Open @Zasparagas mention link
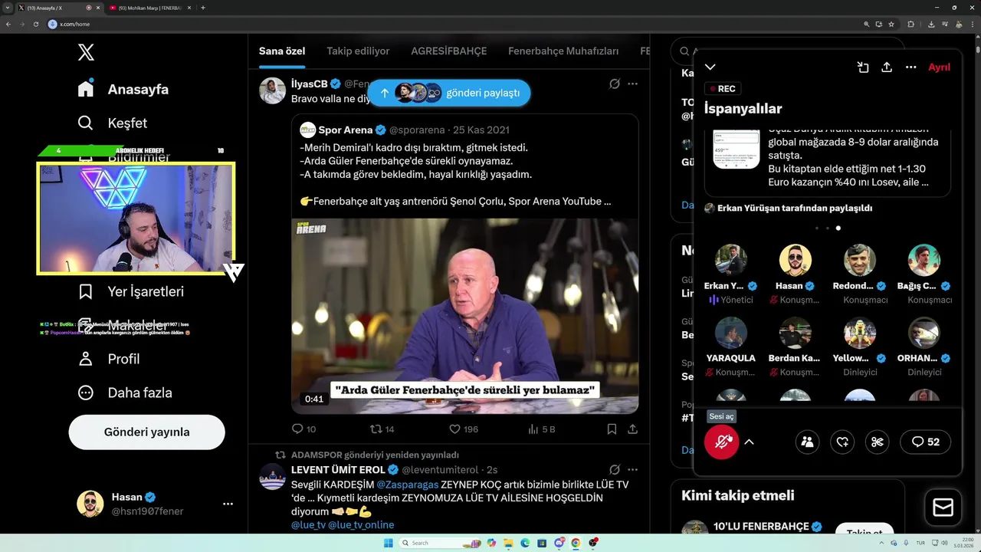The height and width of the screenshot is (552, 981). coord(408,485)
